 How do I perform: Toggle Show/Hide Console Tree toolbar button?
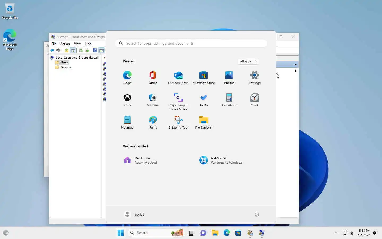[x=73, y=50]
